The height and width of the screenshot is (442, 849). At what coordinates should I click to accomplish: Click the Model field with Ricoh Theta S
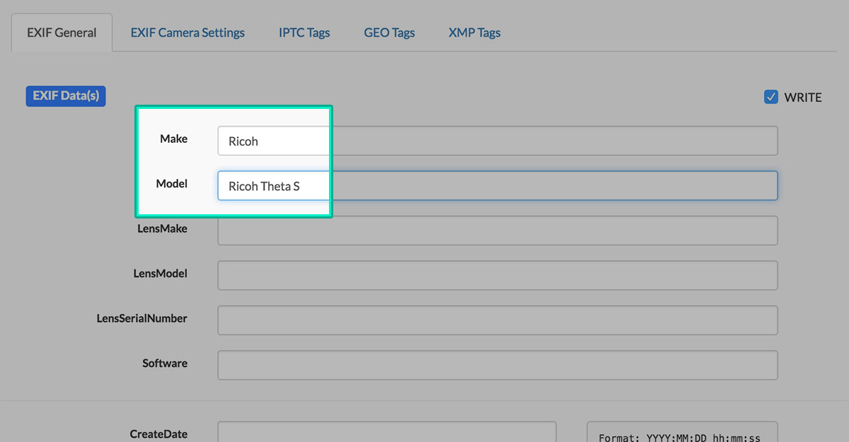pos(497,185)
